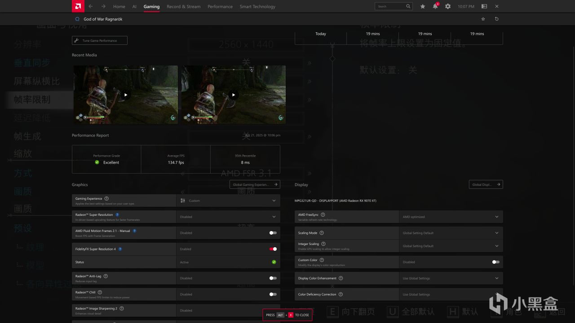This screenshot has width=575, height=323.
Task: Open notifications bell with red badge
Action: click(x=435, y=6)
